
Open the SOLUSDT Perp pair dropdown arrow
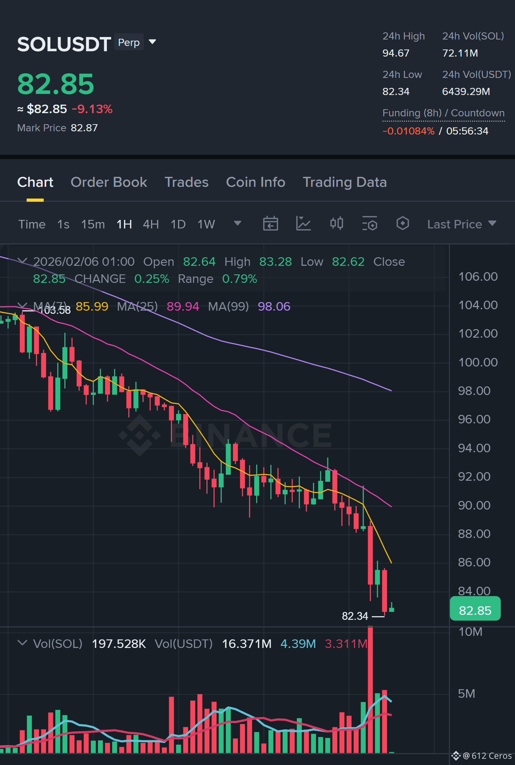click(152, 42)
